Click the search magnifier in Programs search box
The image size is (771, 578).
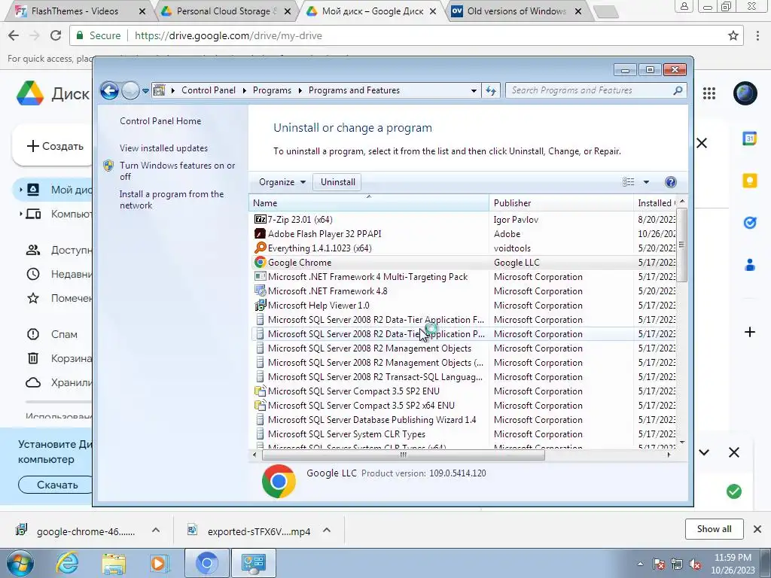point(678,90)
